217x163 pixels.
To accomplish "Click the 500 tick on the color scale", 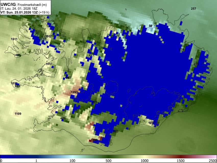I will (108, 161).
